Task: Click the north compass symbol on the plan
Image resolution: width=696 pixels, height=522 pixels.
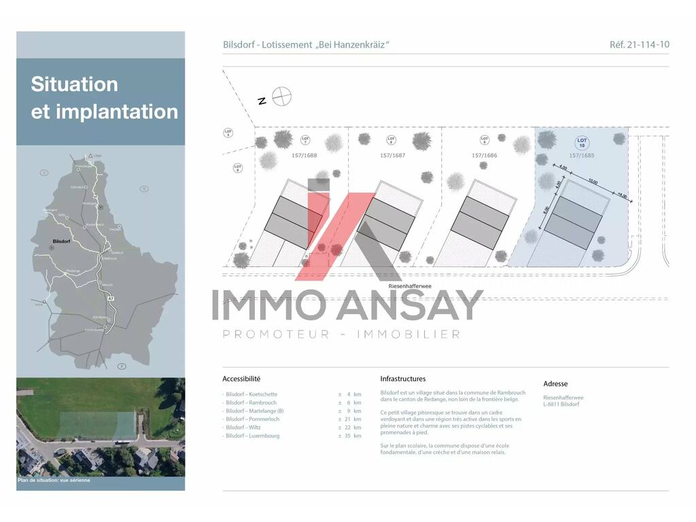Action: click(281, 97)
